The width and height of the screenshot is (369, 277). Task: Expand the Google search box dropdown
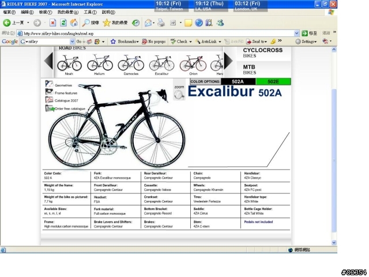pyautogui.click(x=72, y=42)
